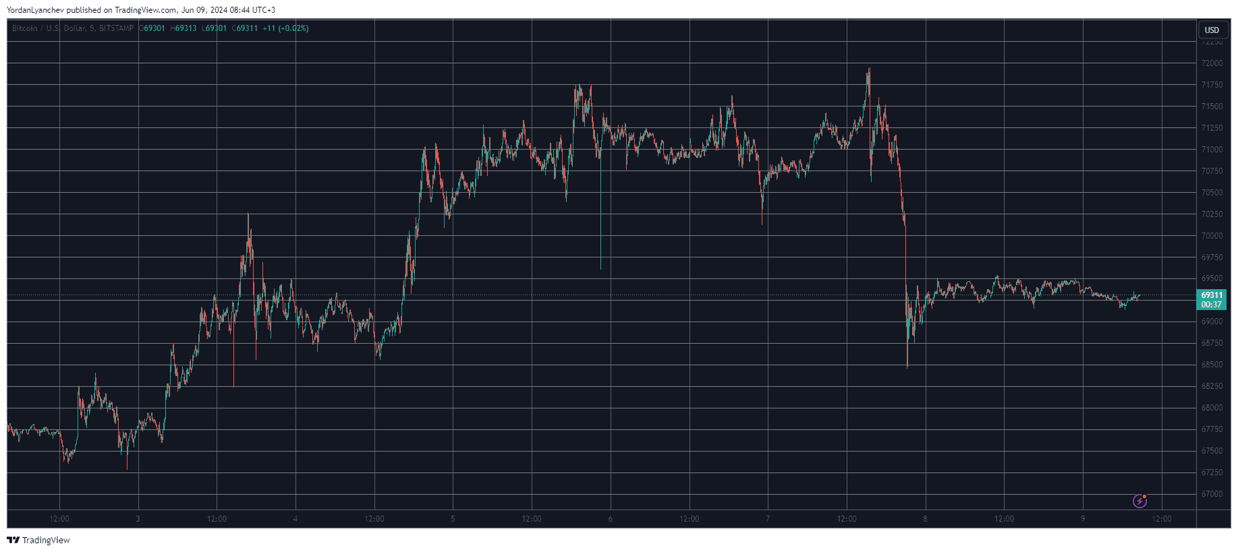Click the 70250 price axis label
This screenshot has width=1238, height=552.
click(1212, 214)
